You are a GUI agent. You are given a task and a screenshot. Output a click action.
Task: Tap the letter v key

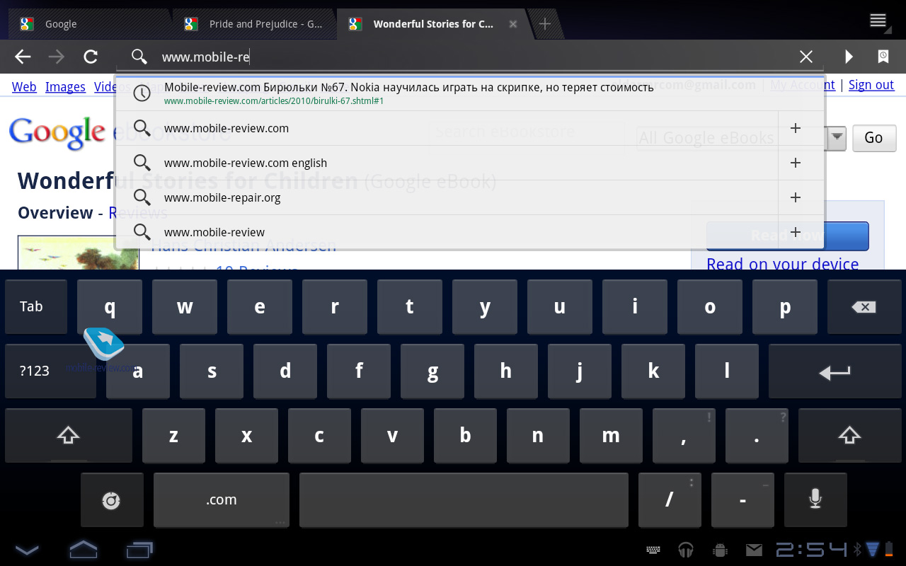(392, 436)
